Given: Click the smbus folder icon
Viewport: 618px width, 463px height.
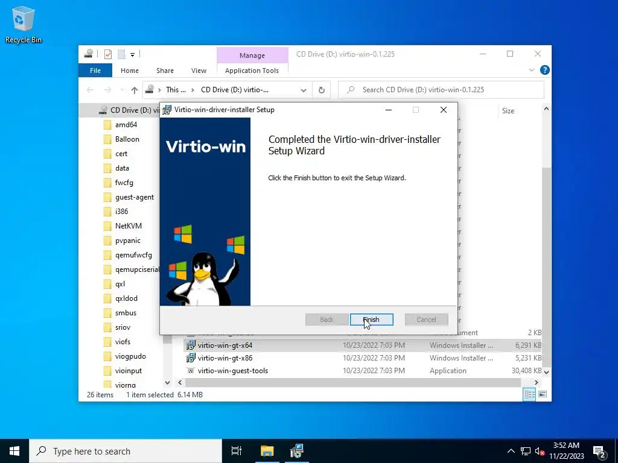Looking at the screenshot, I should (x=107, y=313).
